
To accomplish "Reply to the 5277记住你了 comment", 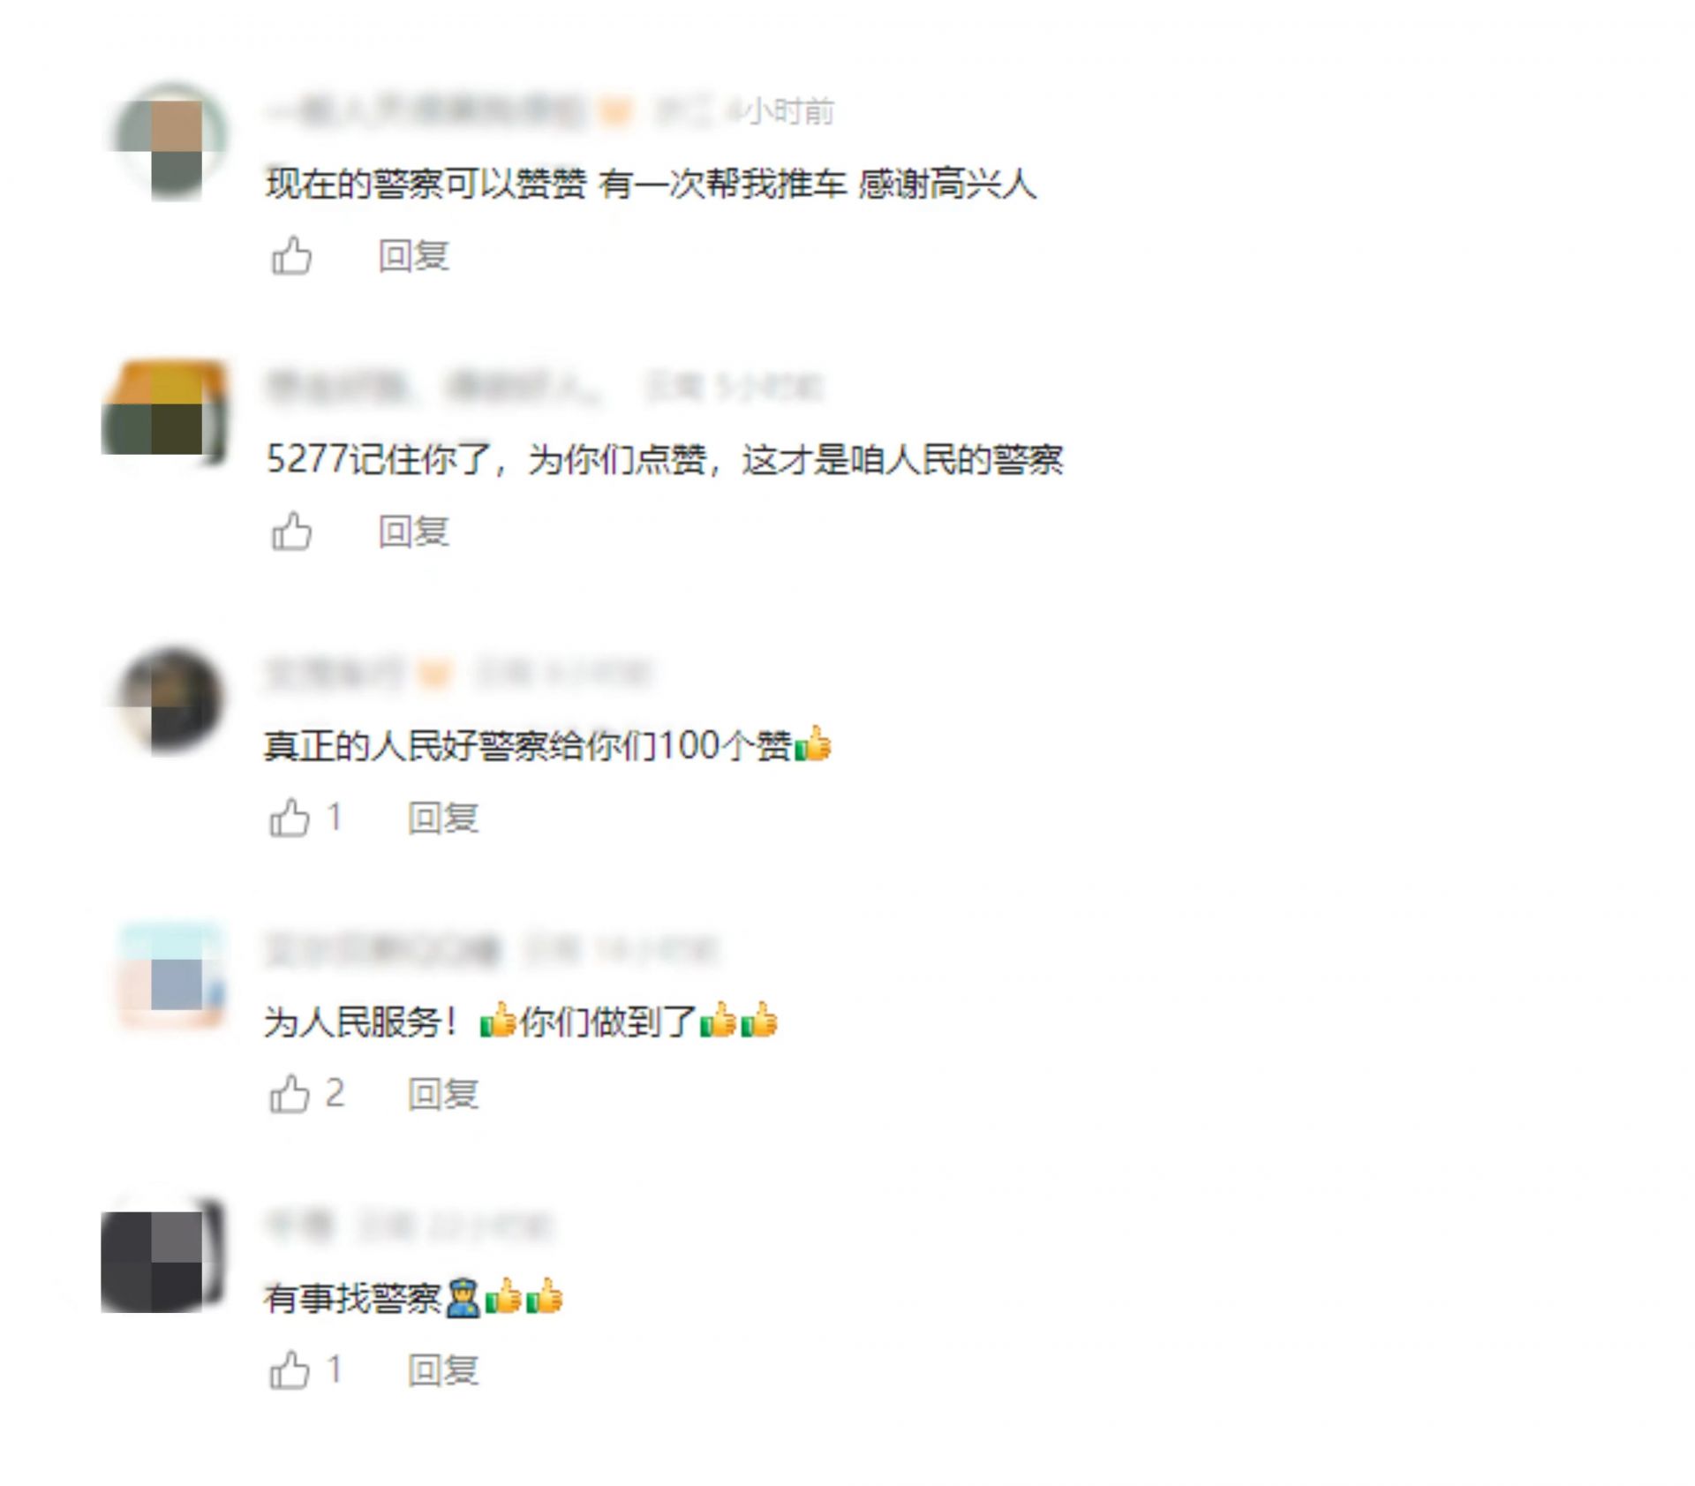I will 414,532.
